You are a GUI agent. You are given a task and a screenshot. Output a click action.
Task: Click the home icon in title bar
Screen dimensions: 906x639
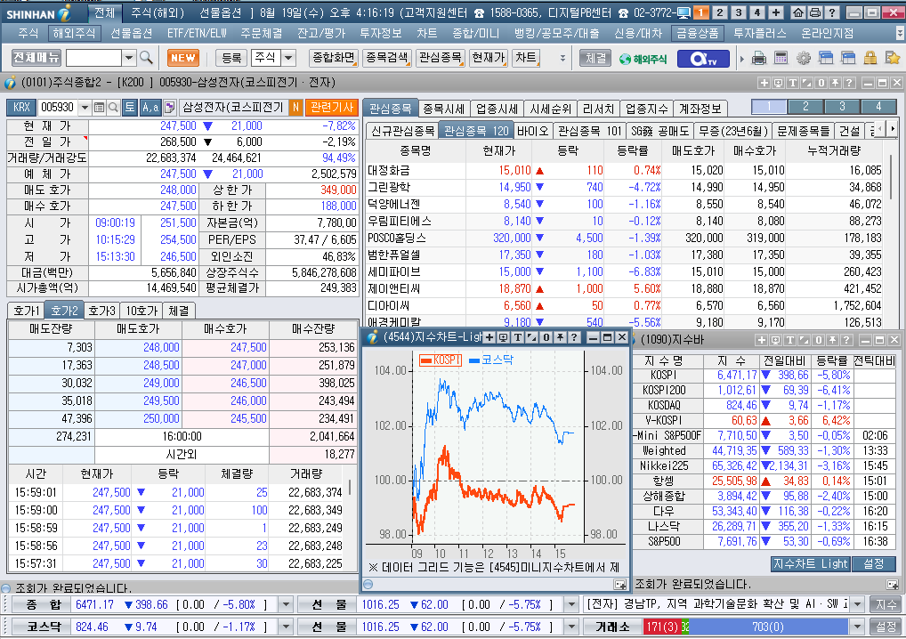point(798,12)
